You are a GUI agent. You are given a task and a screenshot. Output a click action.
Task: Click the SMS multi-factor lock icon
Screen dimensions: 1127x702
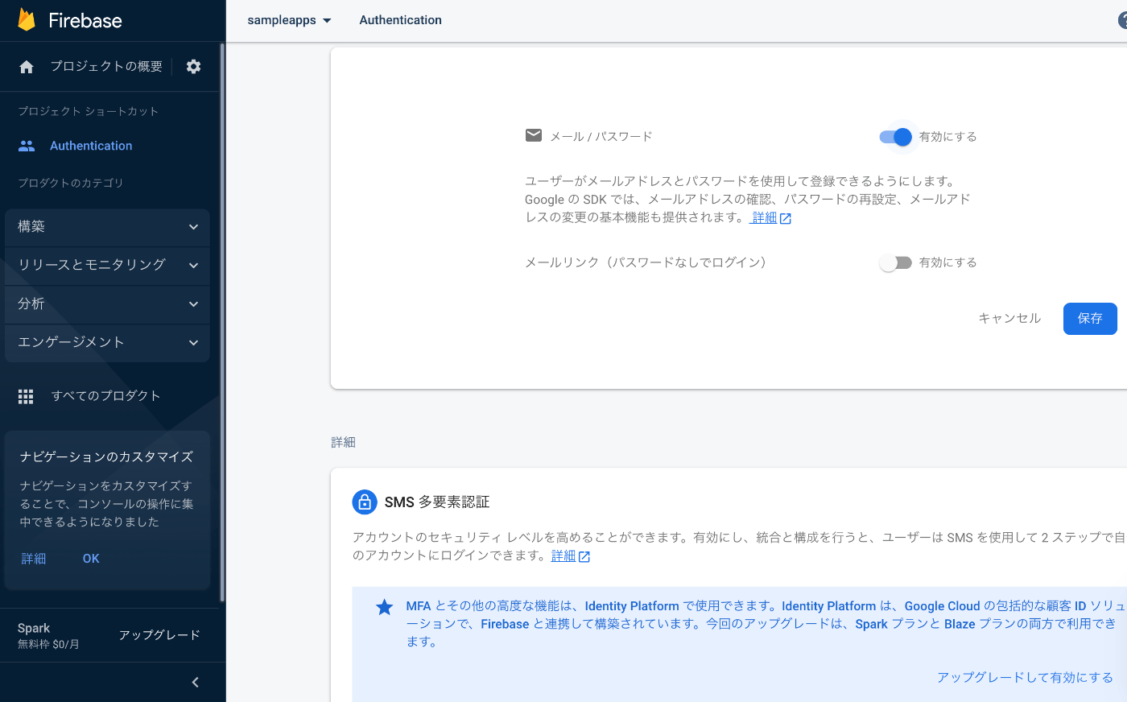[365, 502]
